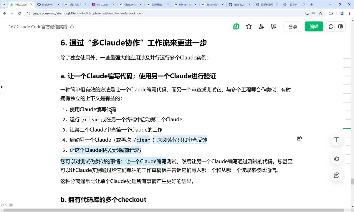Start presentation mode icon

pyautogui.click(x=274, y=26)
